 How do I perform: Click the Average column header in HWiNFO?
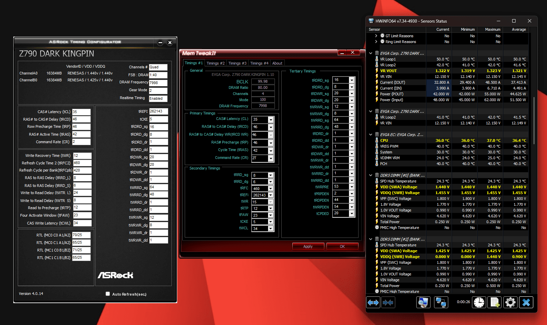tap(516, 29)
